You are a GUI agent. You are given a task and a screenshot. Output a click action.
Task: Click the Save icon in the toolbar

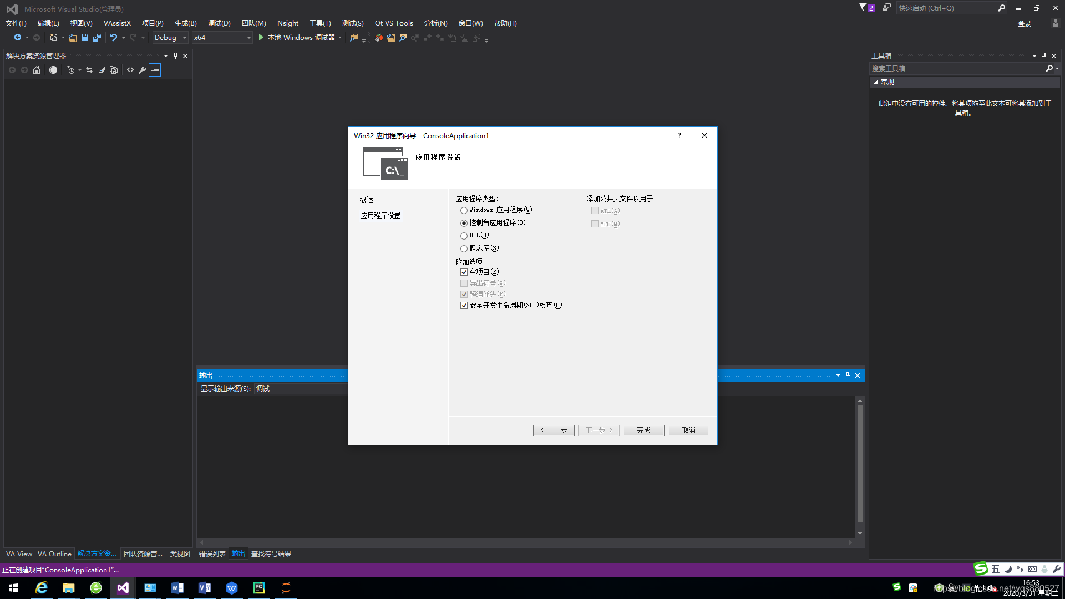point(85,38)
